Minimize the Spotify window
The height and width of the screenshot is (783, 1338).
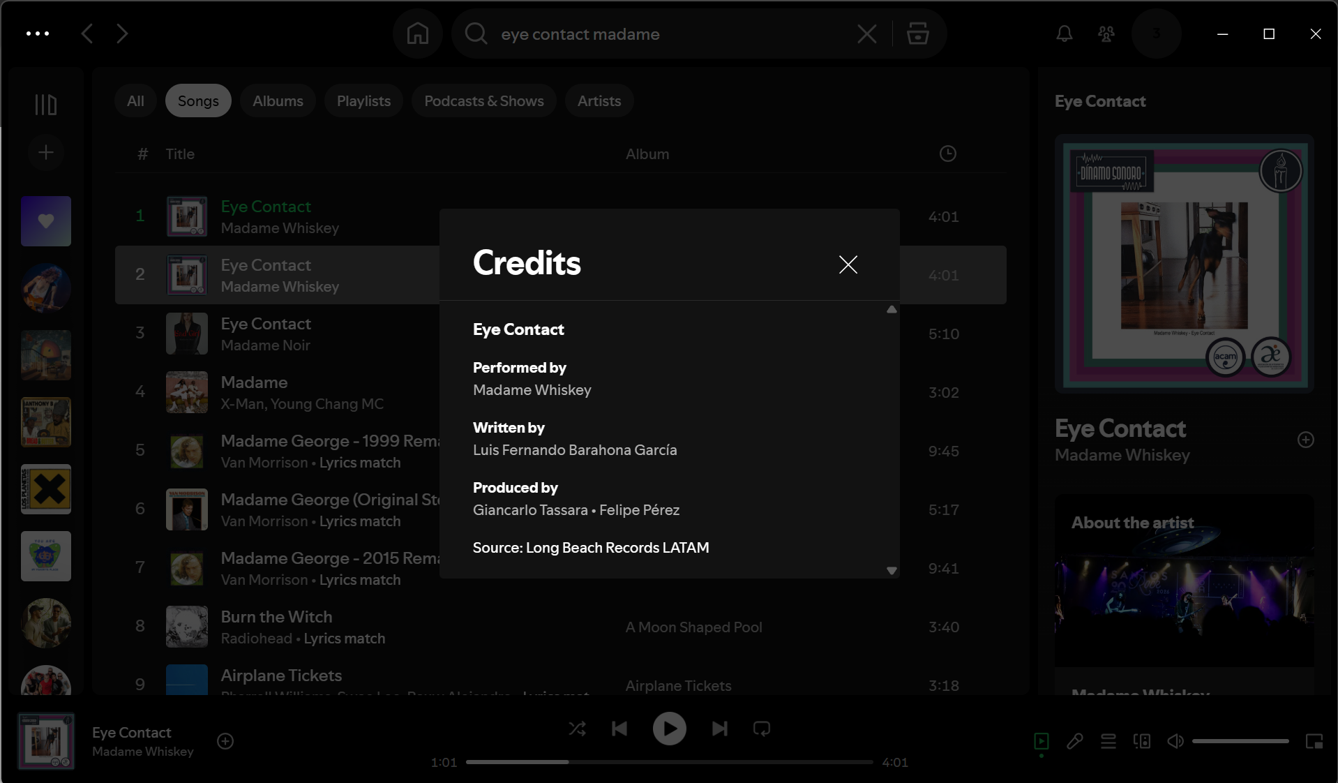pos(1222,33)
